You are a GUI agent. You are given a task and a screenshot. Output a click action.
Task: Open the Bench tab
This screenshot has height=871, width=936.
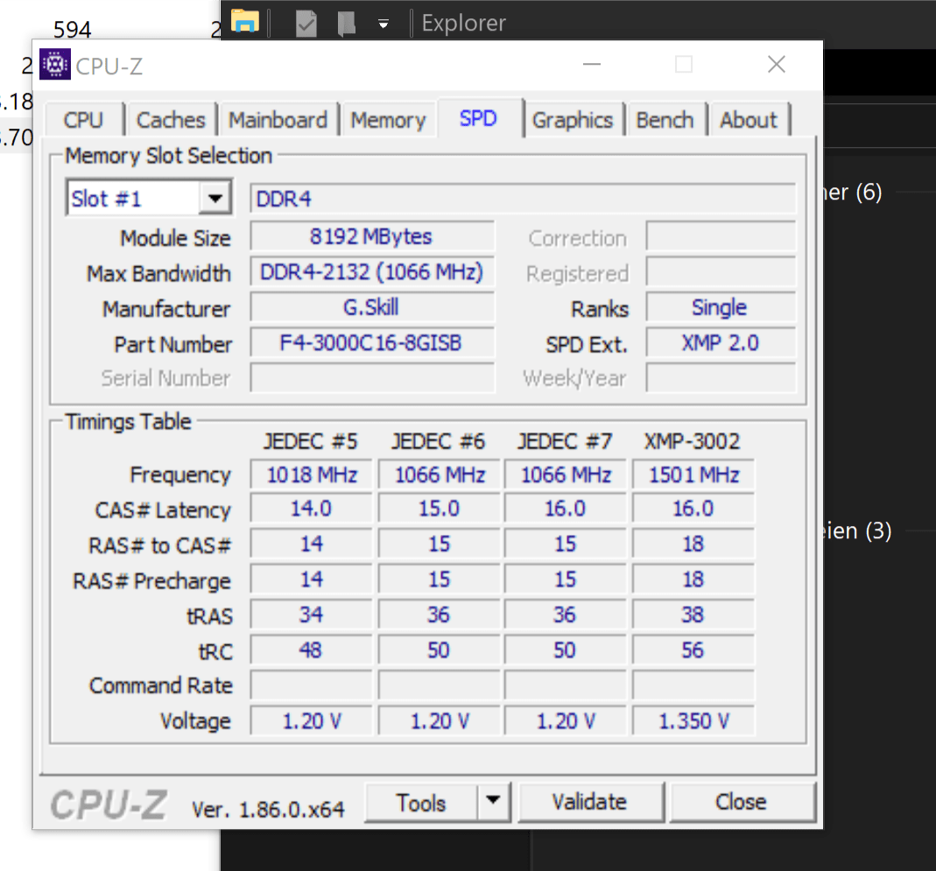665,120
